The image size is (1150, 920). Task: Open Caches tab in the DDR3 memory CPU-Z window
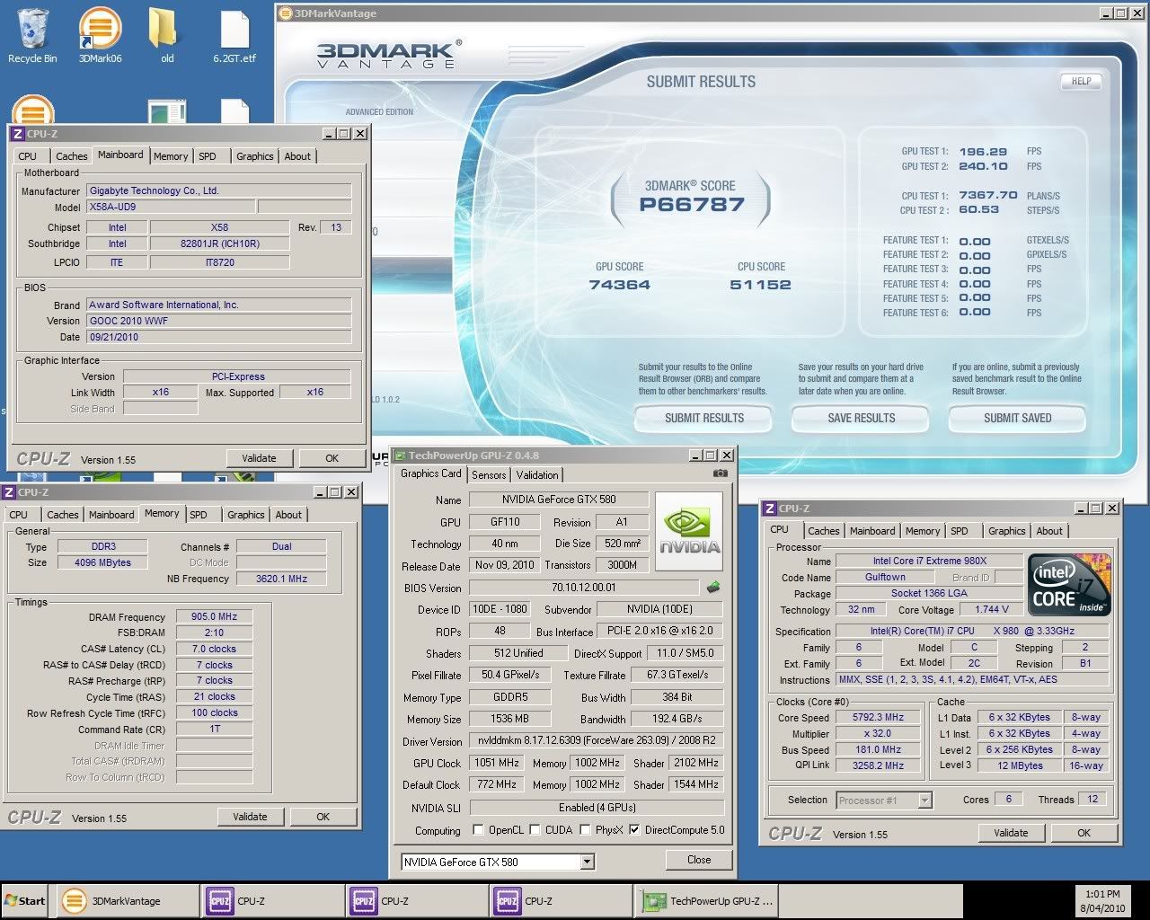[63, 515]
